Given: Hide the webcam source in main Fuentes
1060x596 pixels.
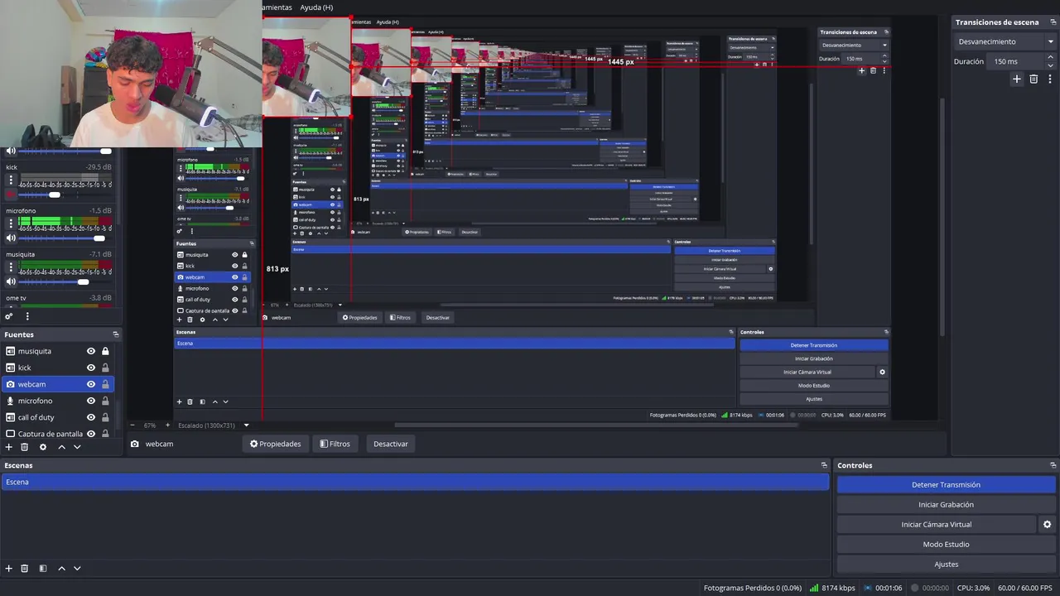Looking at the screenshot, I should click(x=91, y=384).
